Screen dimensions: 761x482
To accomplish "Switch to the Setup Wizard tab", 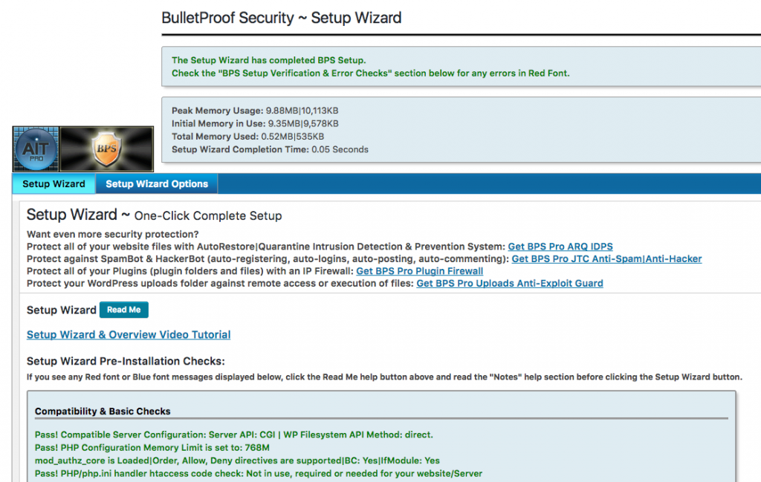I will [x=54, y=184].
